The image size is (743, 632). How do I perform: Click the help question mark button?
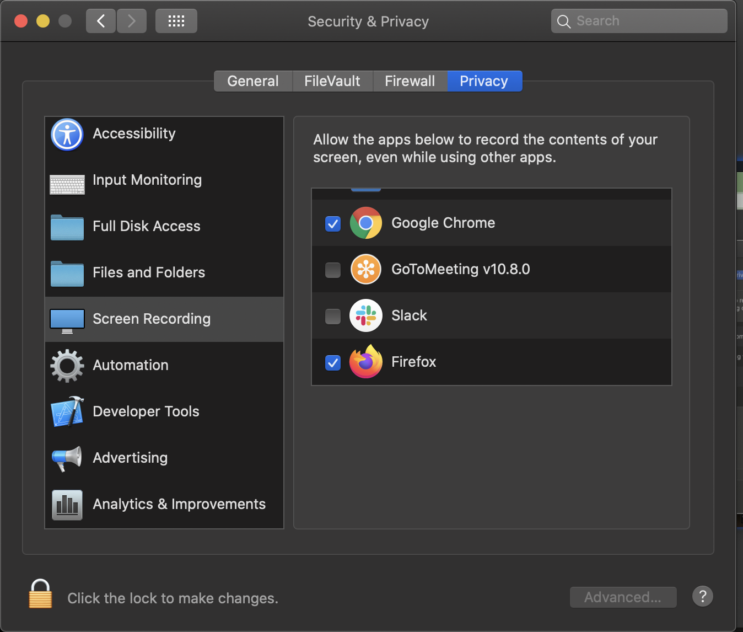tap(702, 596)
